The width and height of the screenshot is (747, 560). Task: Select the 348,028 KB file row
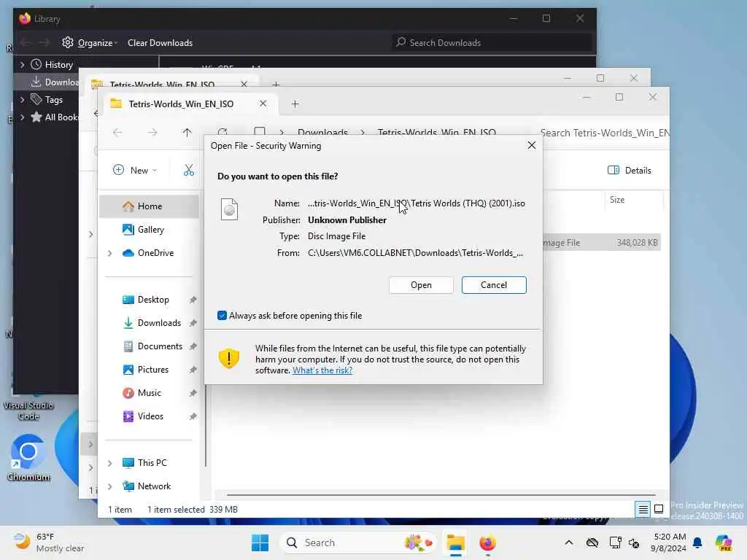point(602,243)
